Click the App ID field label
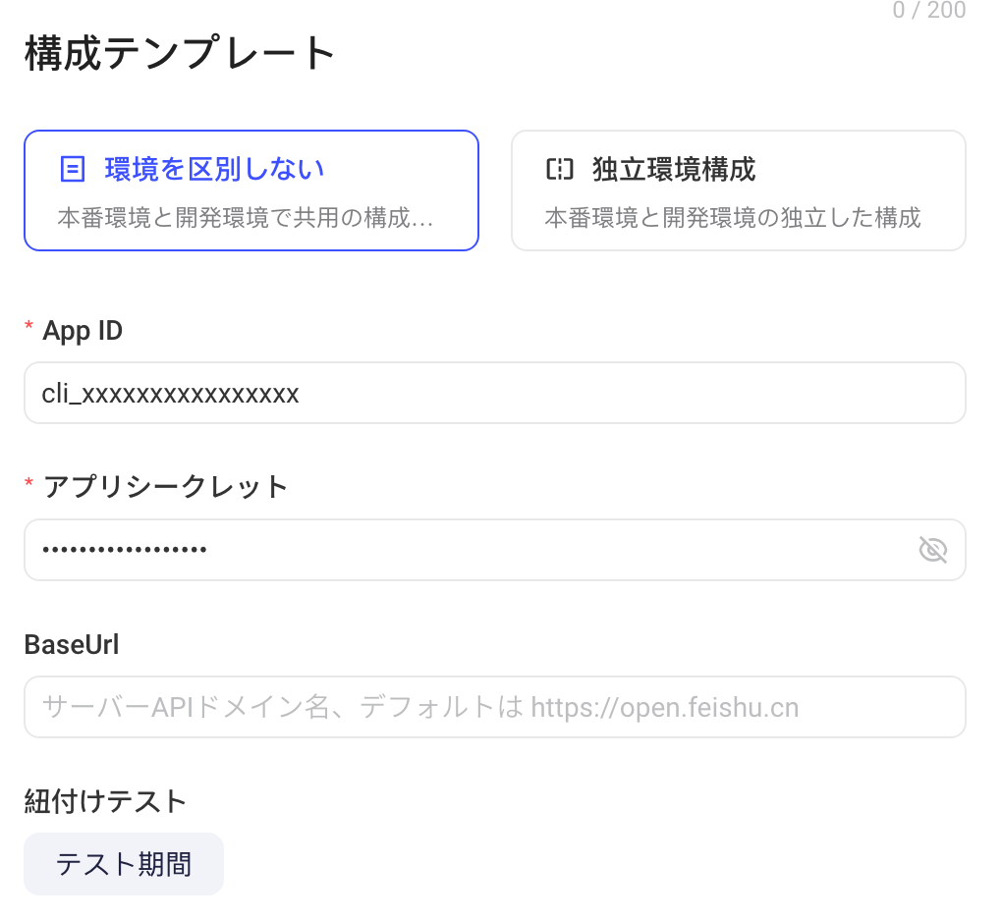 [x=83, y=331]
